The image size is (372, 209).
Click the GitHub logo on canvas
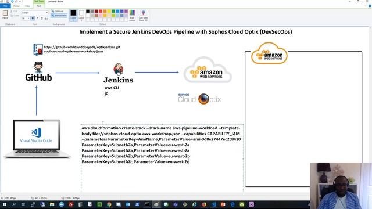coord(38,71)
